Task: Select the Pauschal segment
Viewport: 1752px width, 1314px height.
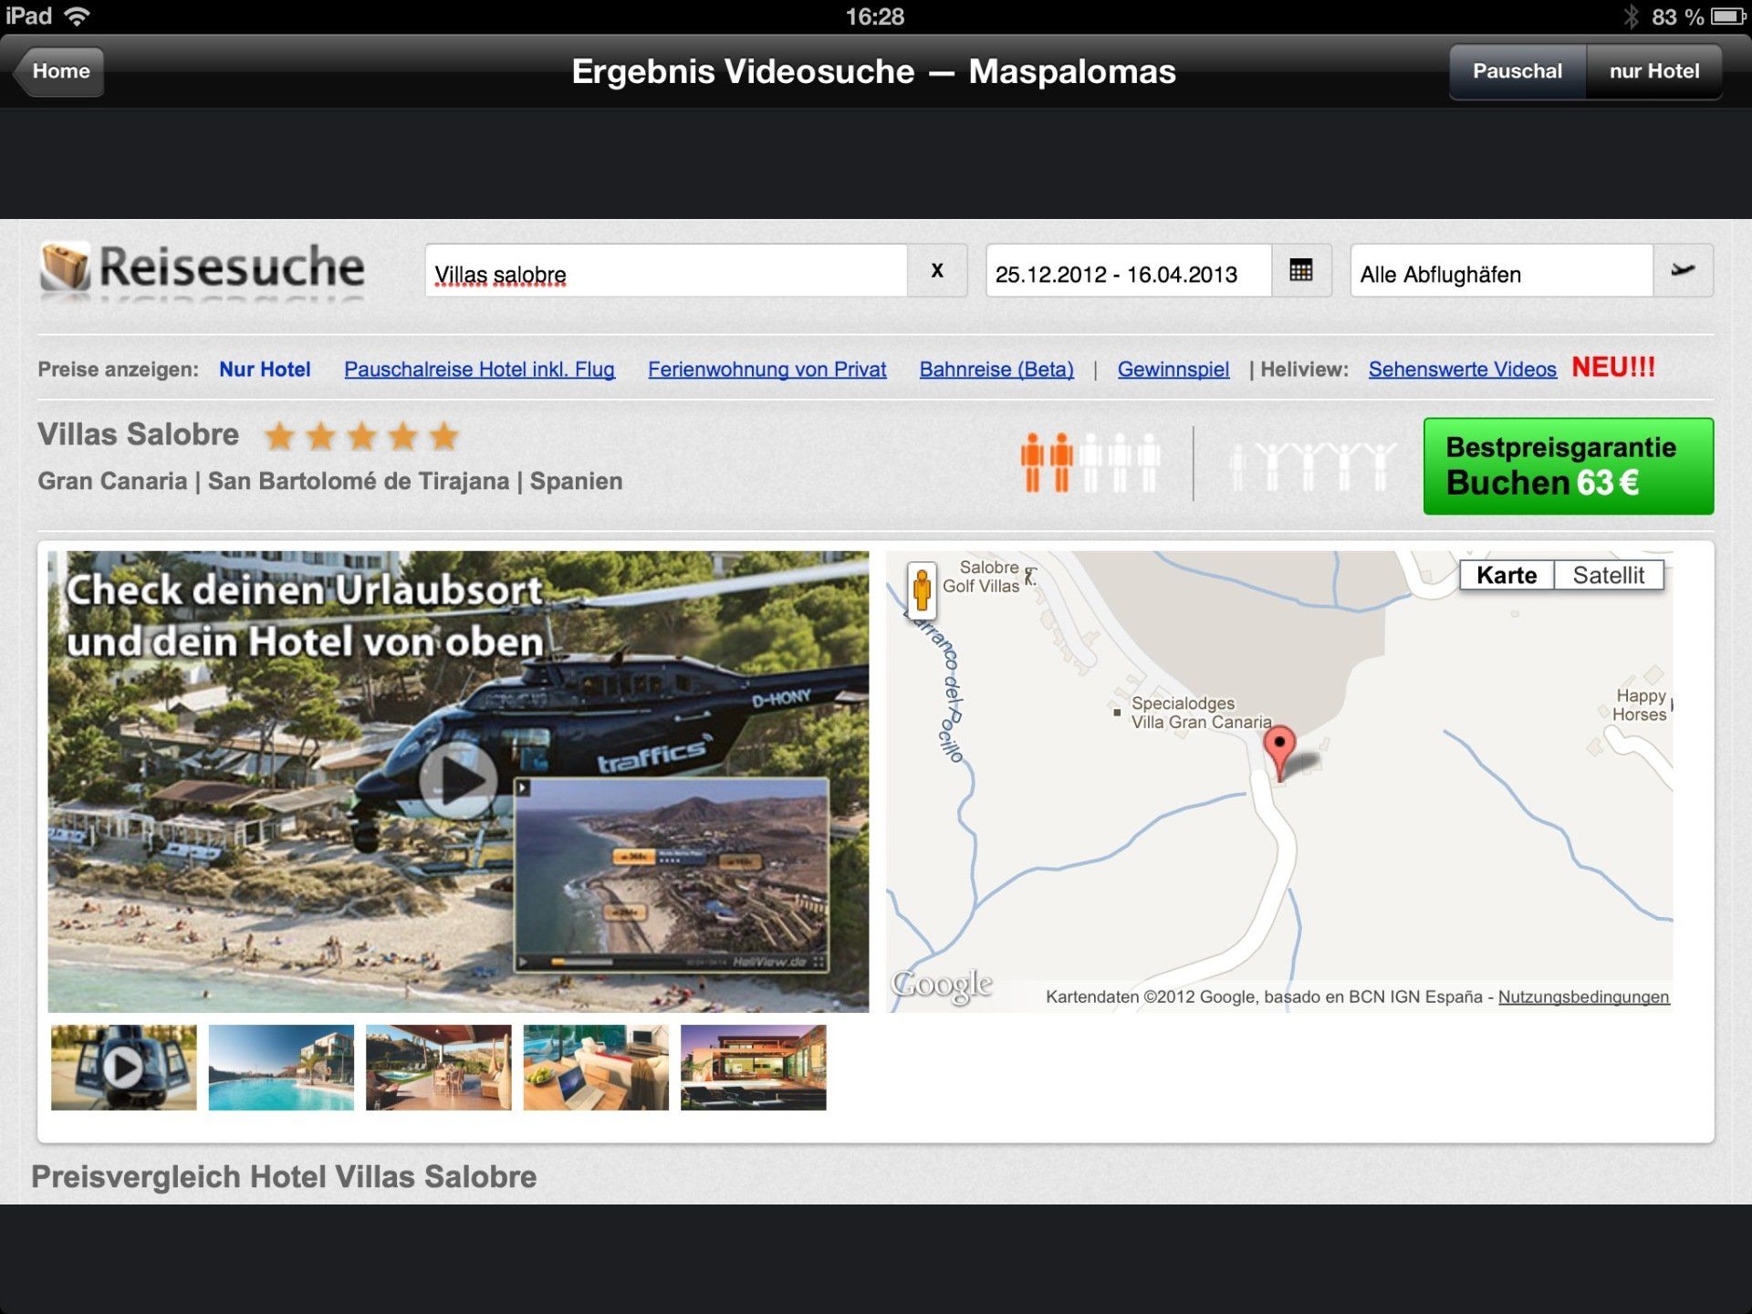Action: 1517,71
